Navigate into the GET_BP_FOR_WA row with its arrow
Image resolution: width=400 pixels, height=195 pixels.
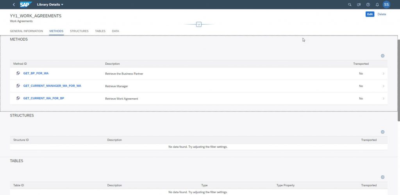[x=384, y=74]
